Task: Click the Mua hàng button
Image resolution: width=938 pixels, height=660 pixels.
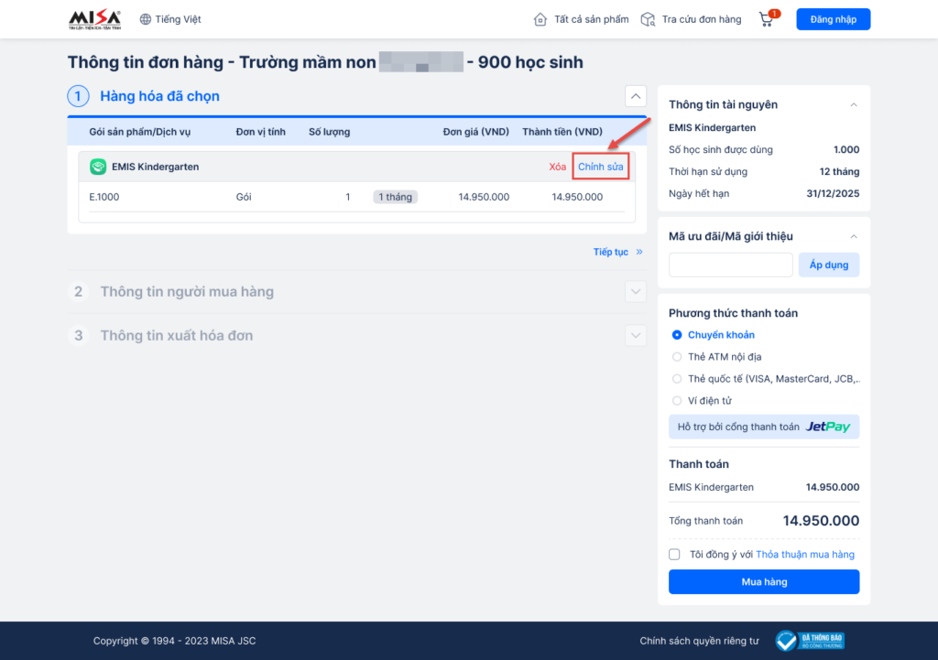Action: coord(764,581)
